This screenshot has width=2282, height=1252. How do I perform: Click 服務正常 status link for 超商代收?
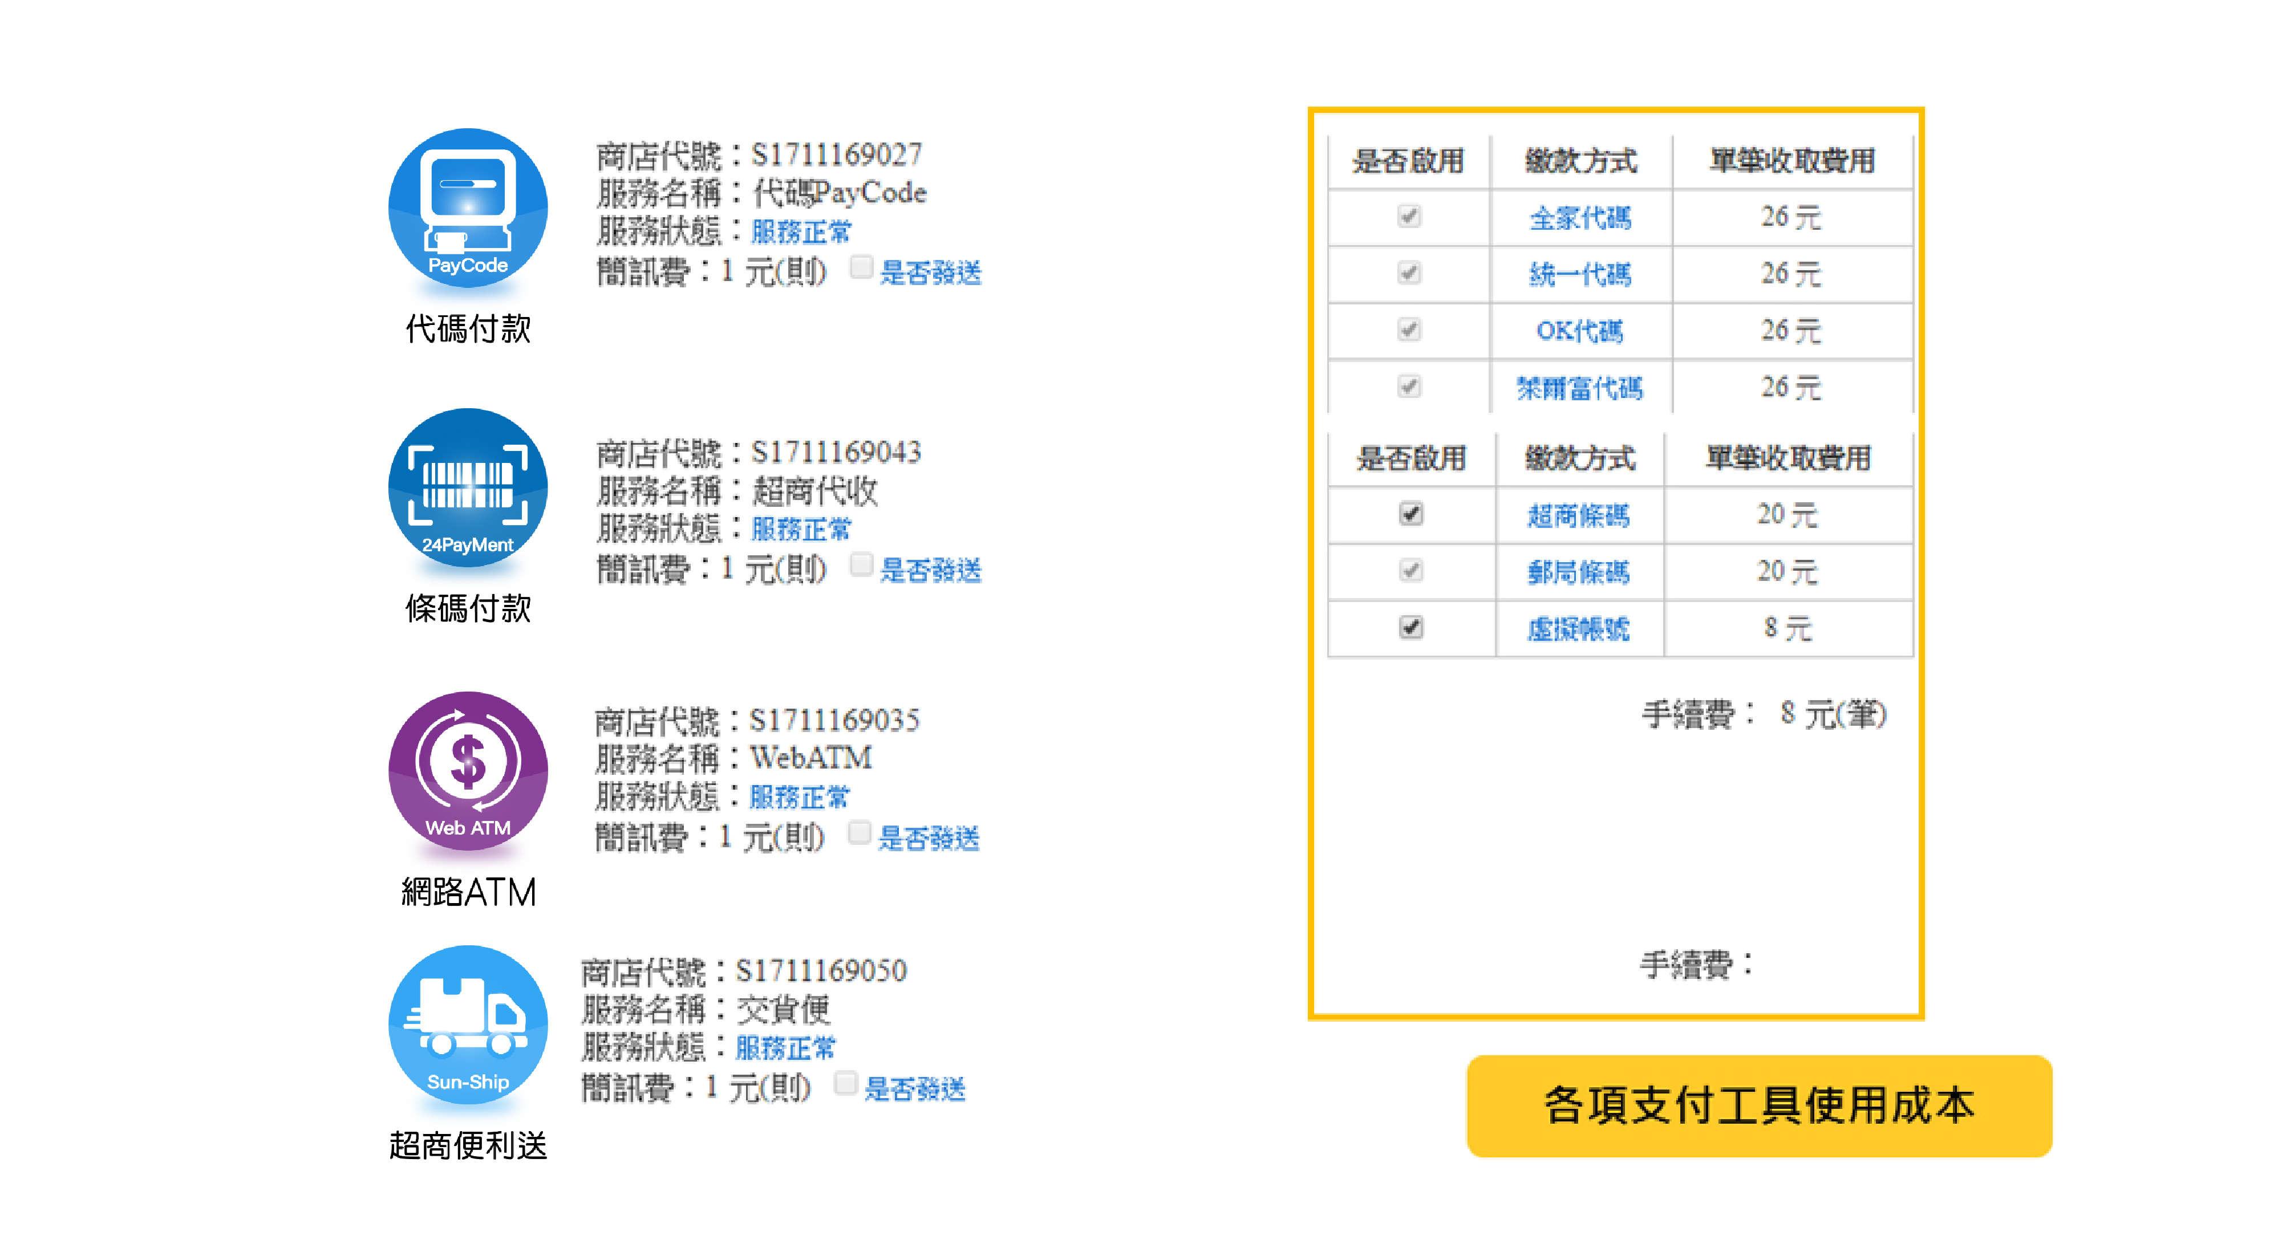pos(801,530)
